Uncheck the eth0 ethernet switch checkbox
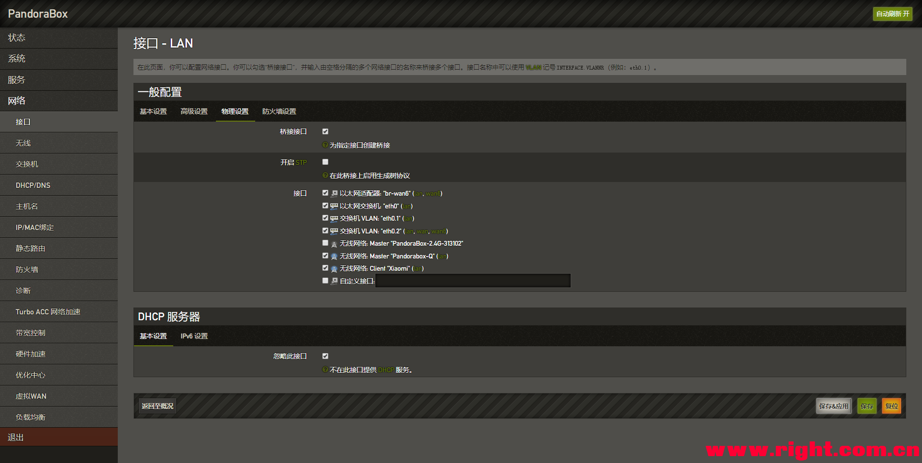922x463 pixels. pyautogui.click(x=325, y=206)
